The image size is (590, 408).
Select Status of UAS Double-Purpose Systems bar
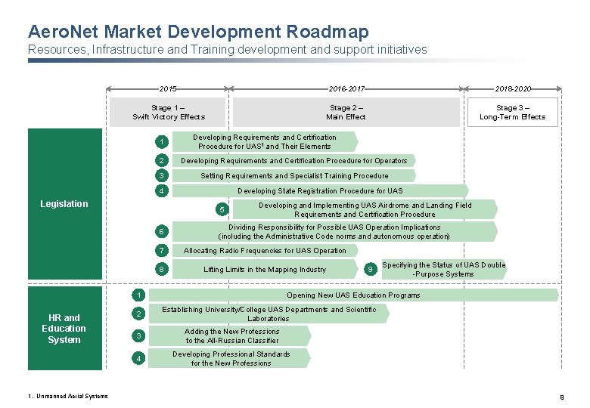coord(444,269)
